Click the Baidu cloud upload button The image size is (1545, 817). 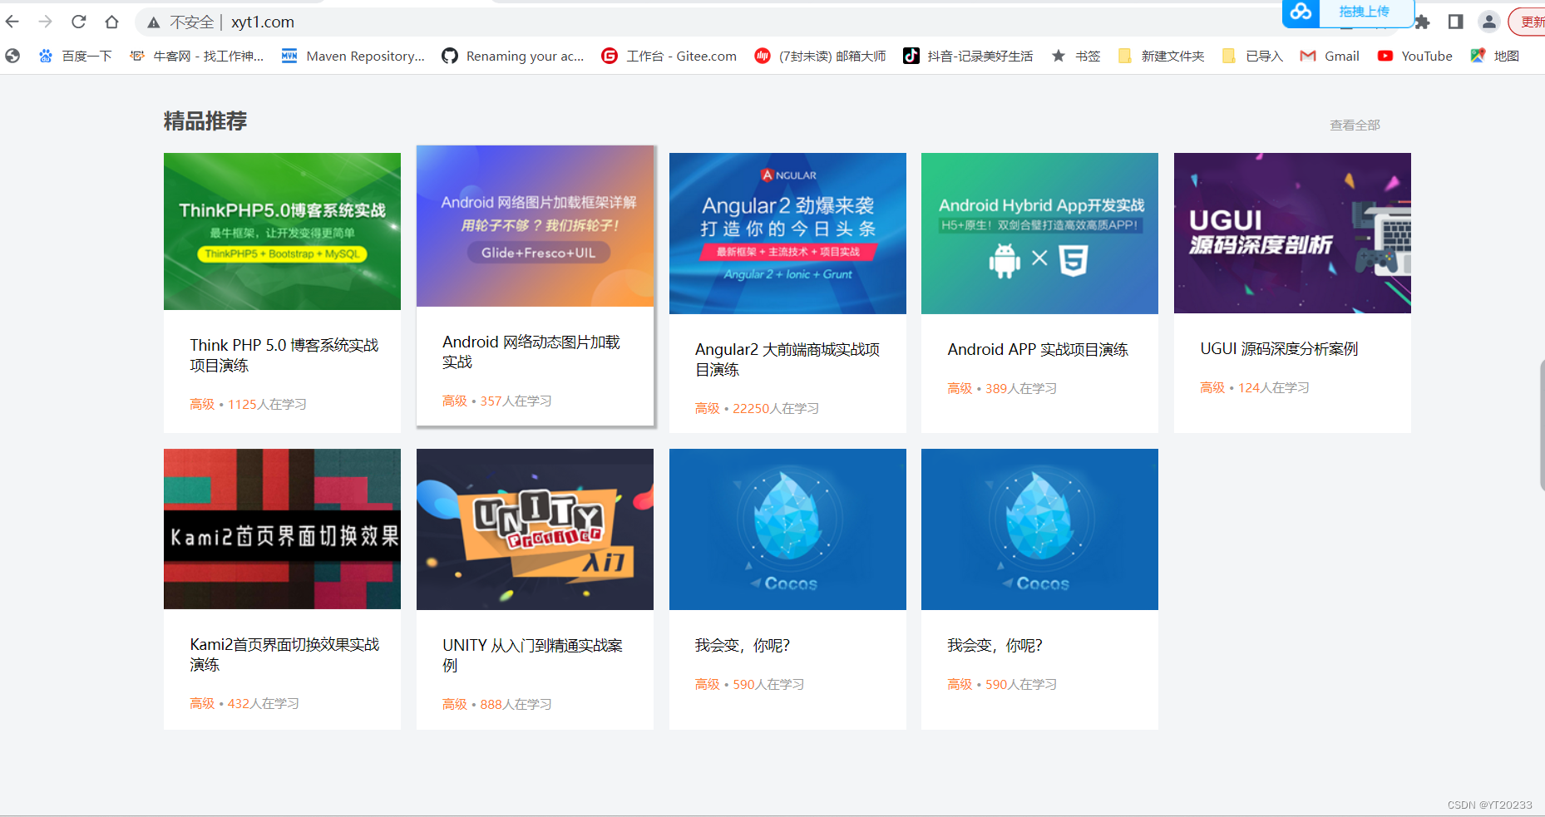click(1348, 12)
